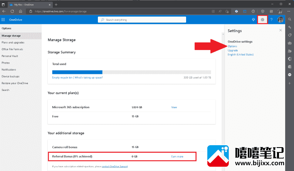The width and height of the screenshot is (294, 171).
Task: Open the Edge browser extensions icon
Action: point(253,11)
